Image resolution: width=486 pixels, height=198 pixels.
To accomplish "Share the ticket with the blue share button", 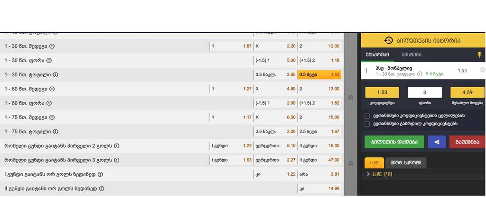I will click(437, 142).
